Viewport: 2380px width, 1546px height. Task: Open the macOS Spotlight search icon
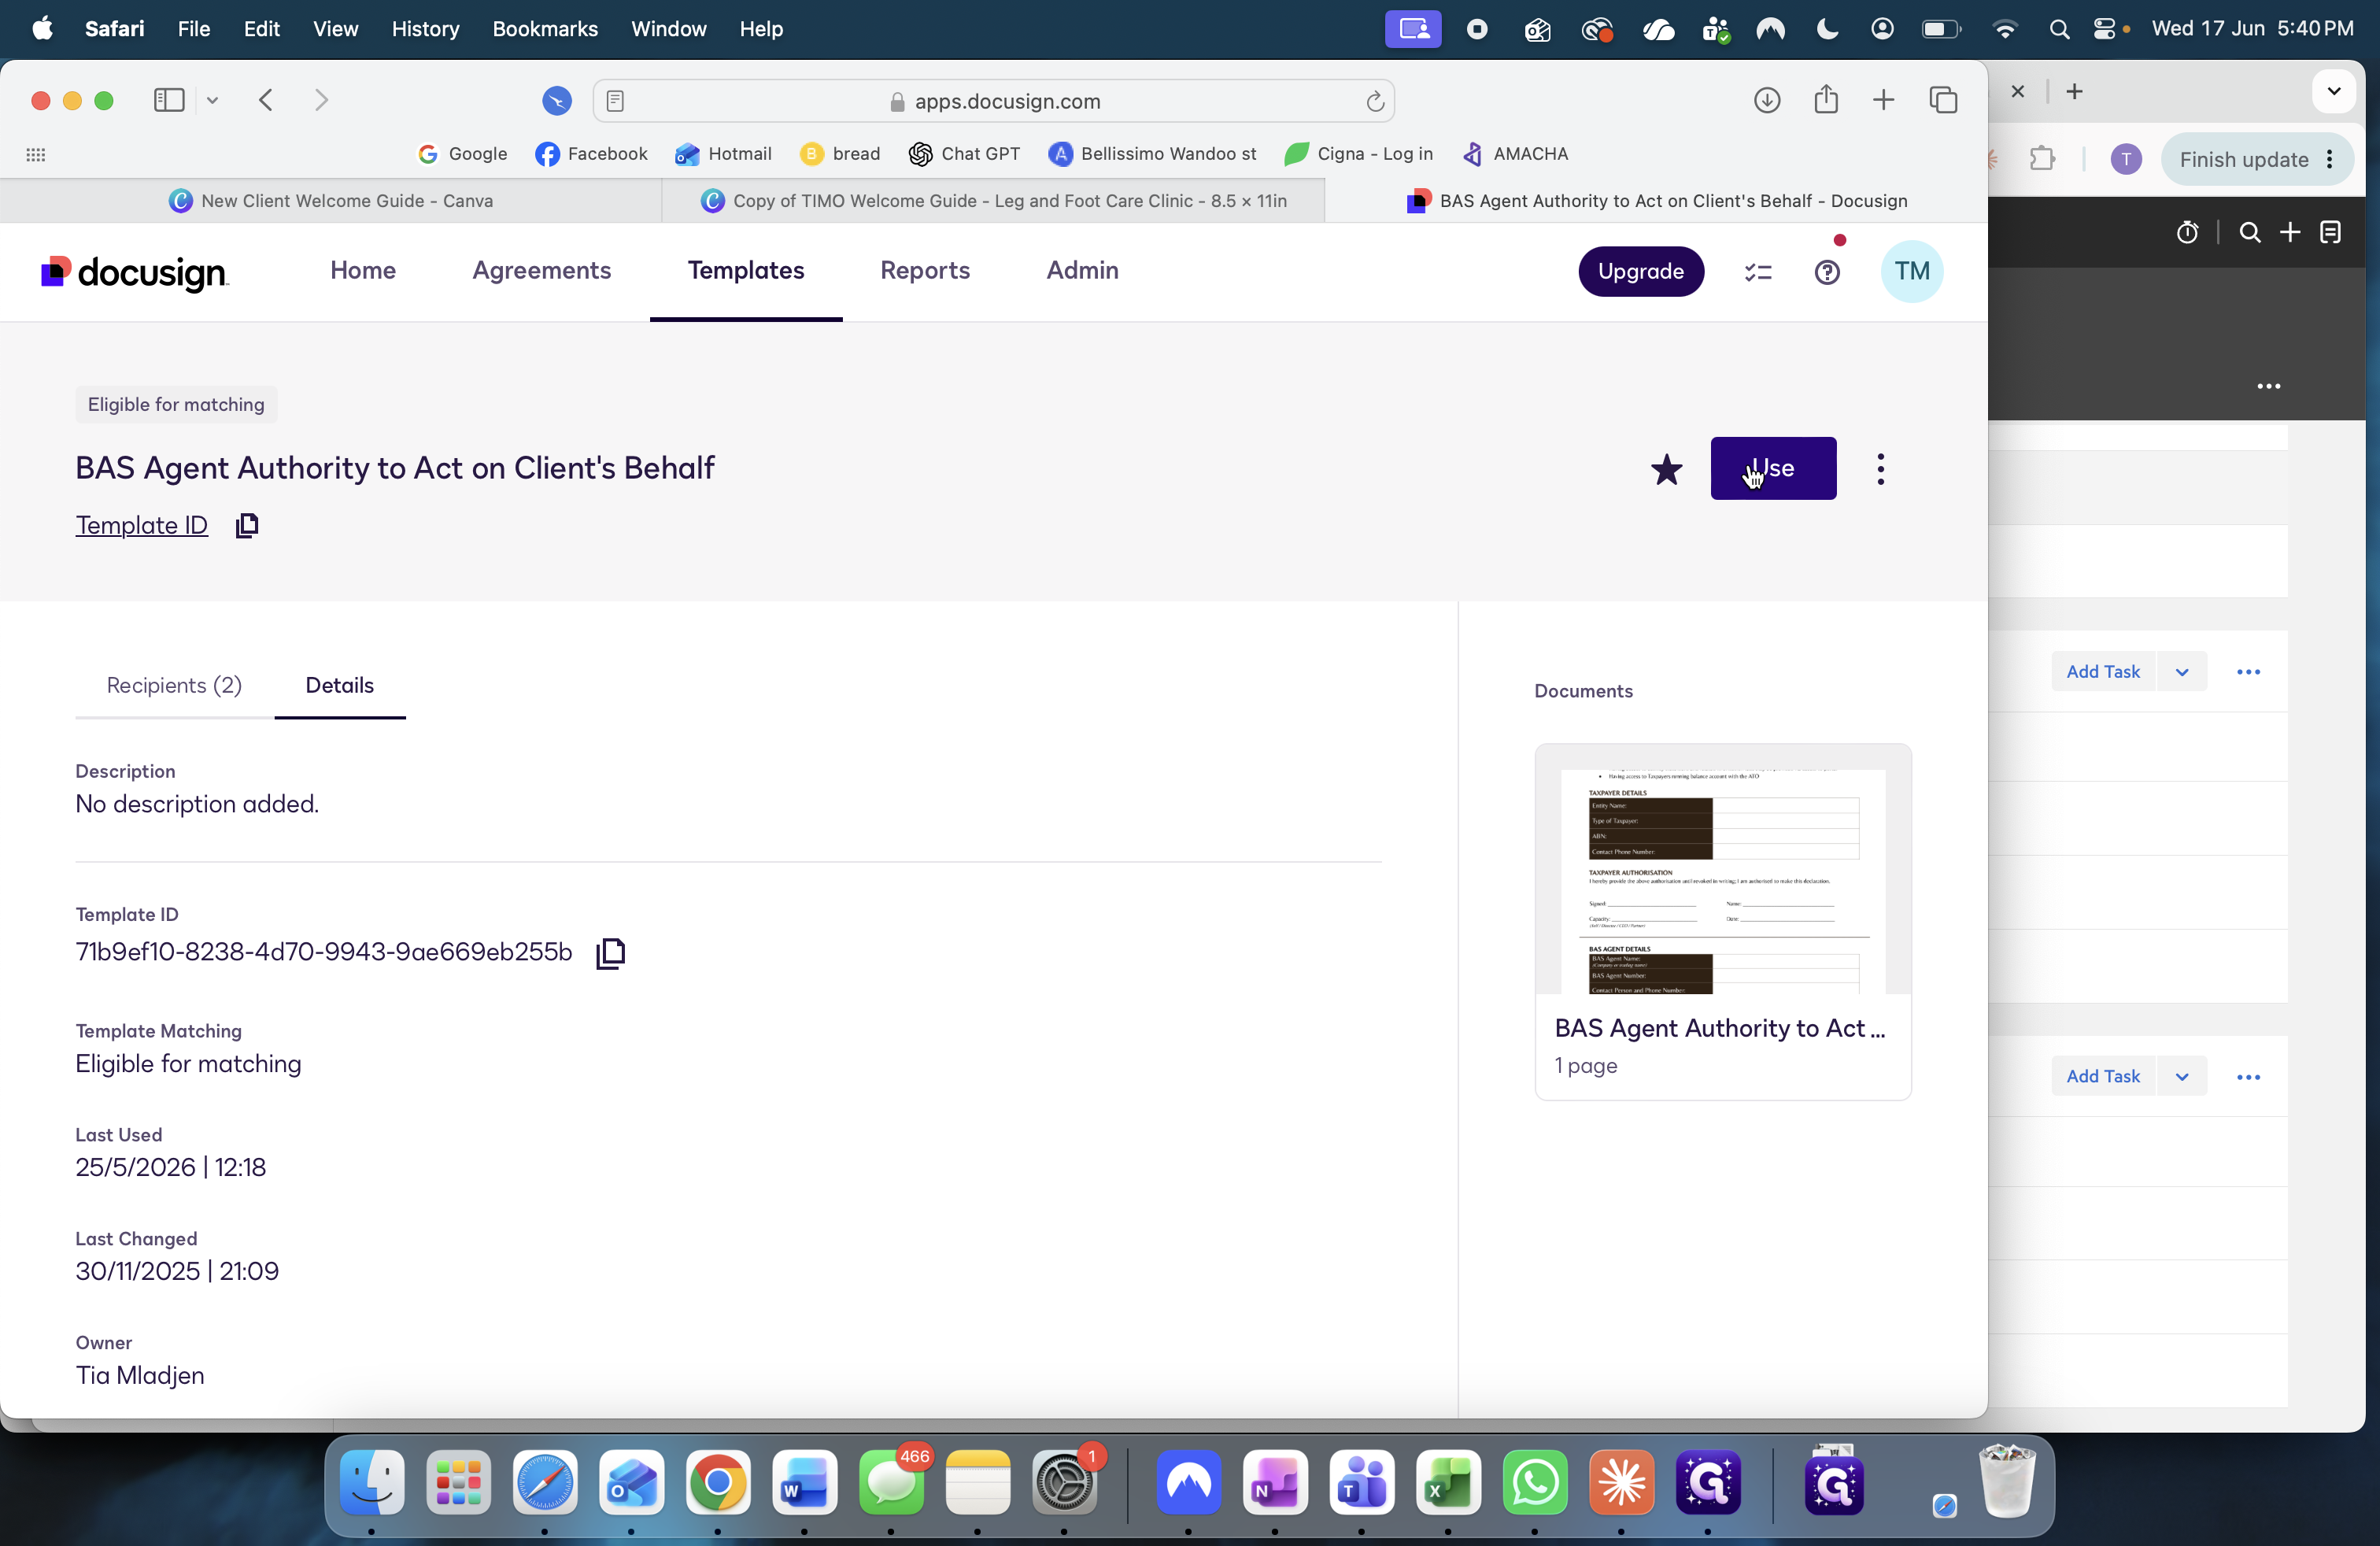(2059, 29)
